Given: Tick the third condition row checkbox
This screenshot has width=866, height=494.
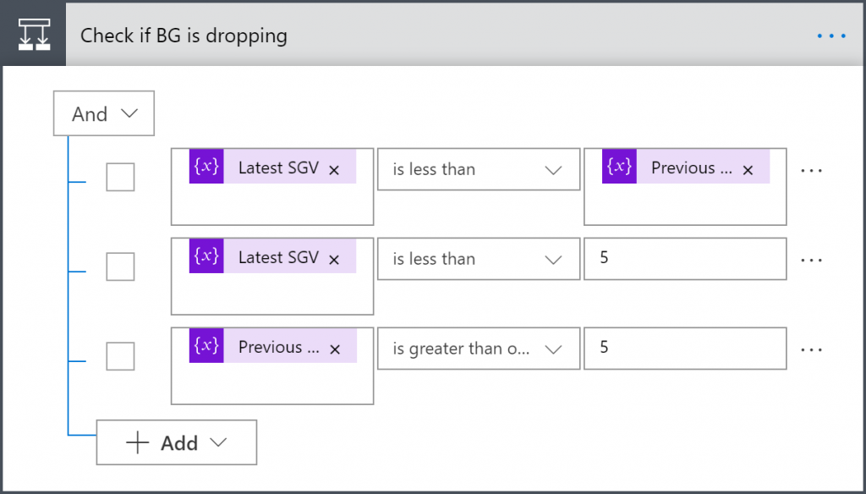Looking at the screenshot, I should click(120, 356).
